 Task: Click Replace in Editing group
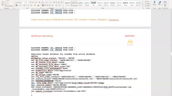148,4
